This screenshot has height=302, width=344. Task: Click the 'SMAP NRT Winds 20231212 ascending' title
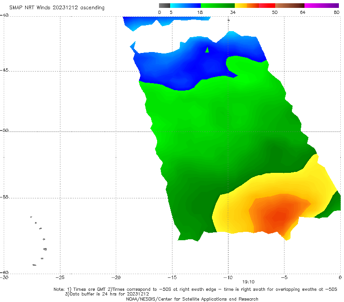[x=57, y=8]
